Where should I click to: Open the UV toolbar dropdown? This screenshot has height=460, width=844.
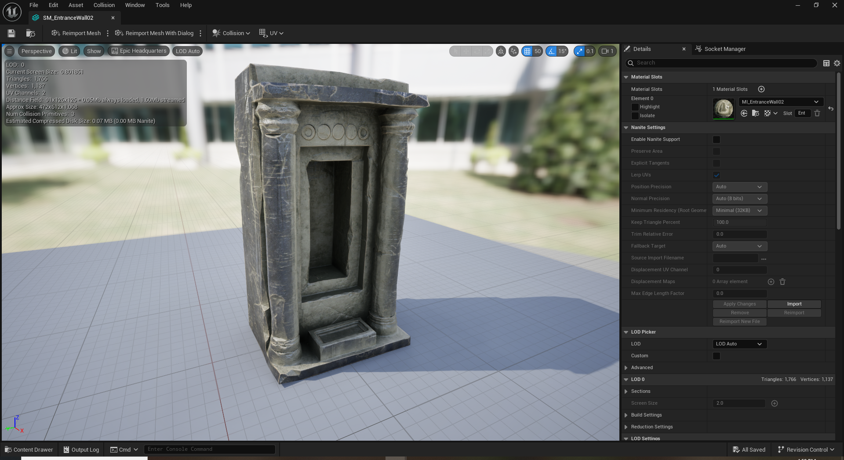(x=271, y=33)
